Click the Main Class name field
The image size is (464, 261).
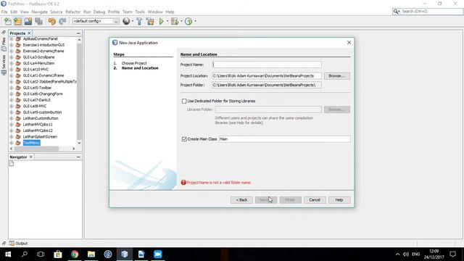click(284, 139)
